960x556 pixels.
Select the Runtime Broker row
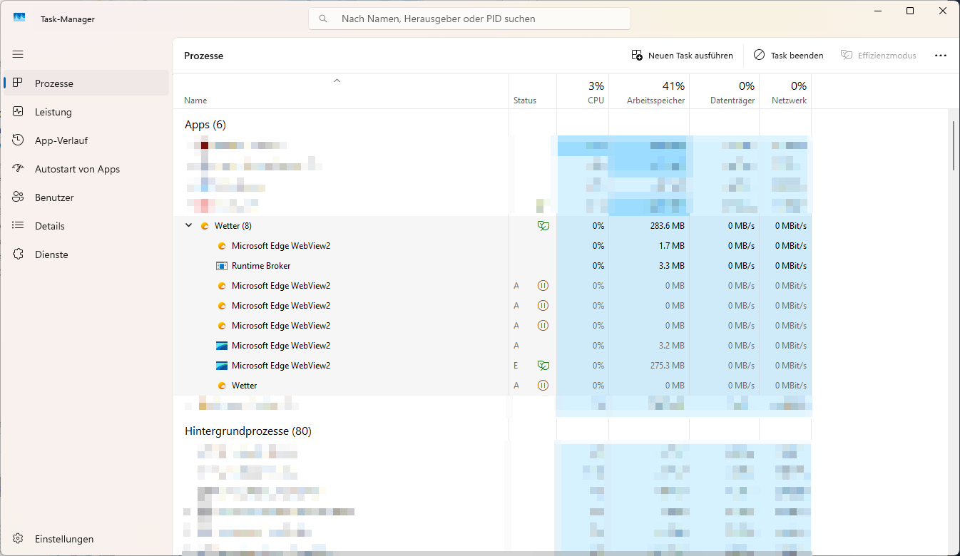tap(492, 265)
